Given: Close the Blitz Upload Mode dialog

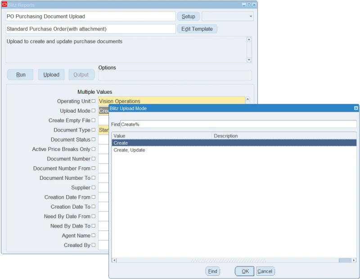Looking at the screenshot, I should pos(356,108).
